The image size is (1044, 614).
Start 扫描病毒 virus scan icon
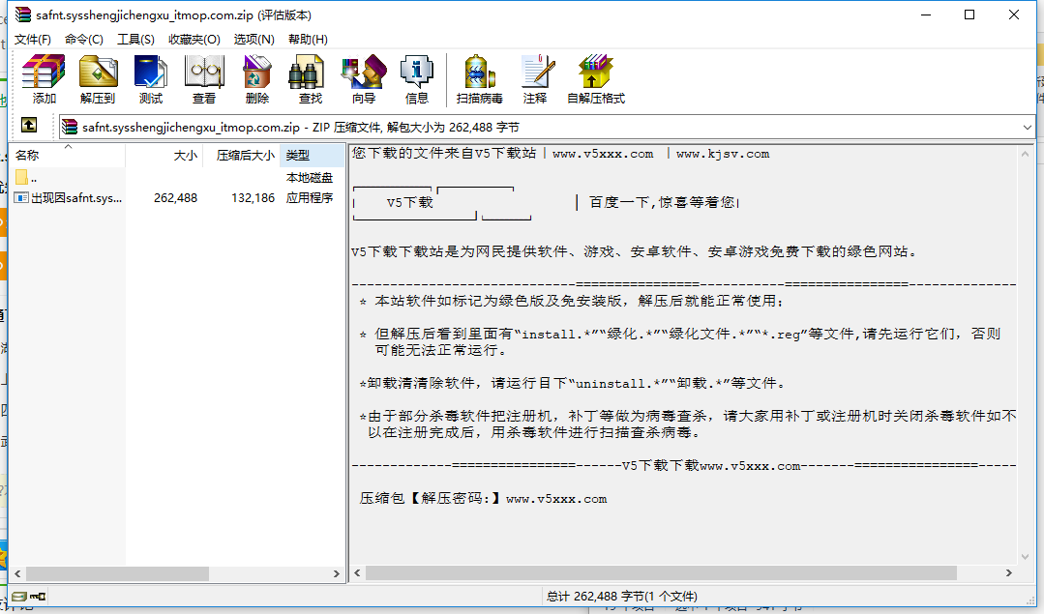tap(478, 77)
